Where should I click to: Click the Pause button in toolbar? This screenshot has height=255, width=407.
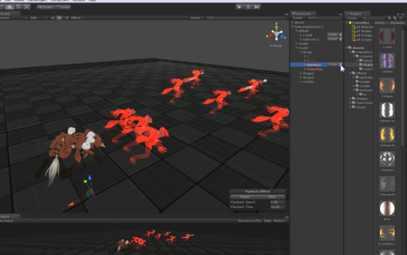tap(248, 7)
